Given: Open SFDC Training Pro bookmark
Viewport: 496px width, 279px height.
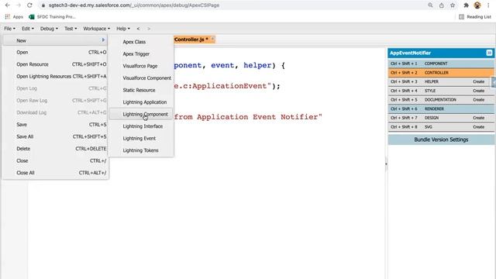Looking at the screenshot, I should tap(52, 17).
